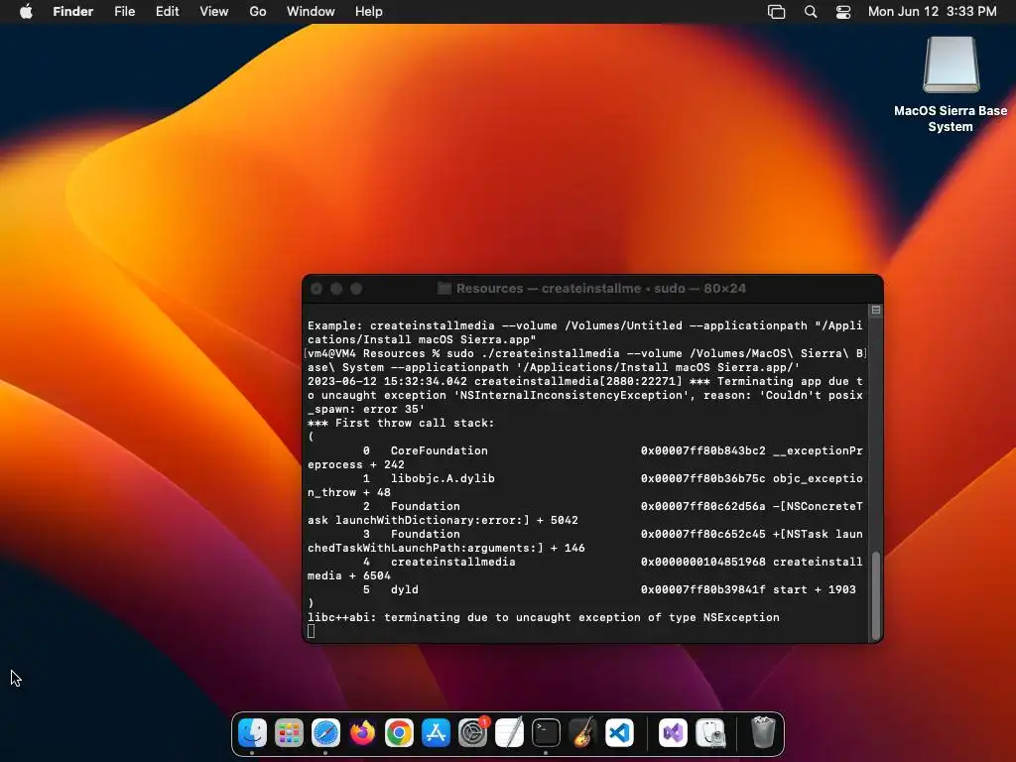Open Visual Studio purple icon in Dock
Viewport: 1016px width, 762px height.
(x=674, y=733)
